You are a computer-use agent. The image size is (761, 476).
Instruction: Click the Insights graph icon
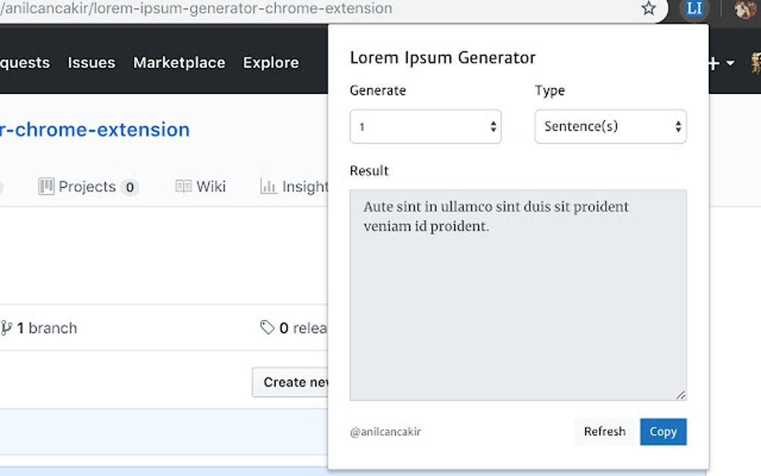(269, 187)
